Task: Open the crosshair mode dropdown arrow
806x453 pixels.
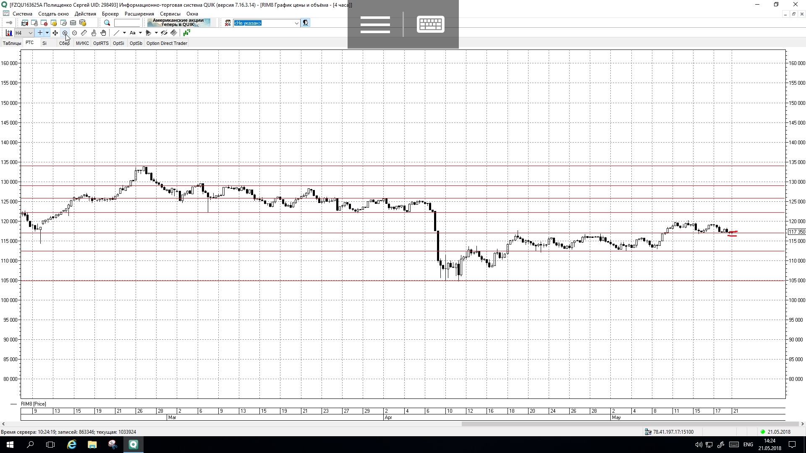Action: pos(47,33)
